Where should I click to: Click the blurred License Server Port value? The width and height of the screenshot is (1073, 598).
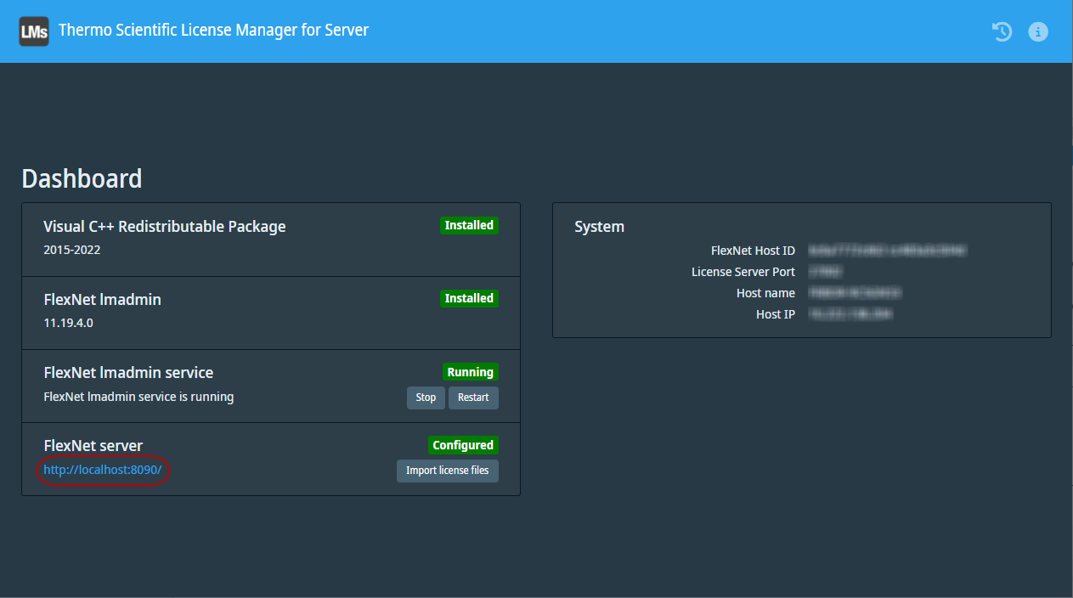(x=826, y=272)
